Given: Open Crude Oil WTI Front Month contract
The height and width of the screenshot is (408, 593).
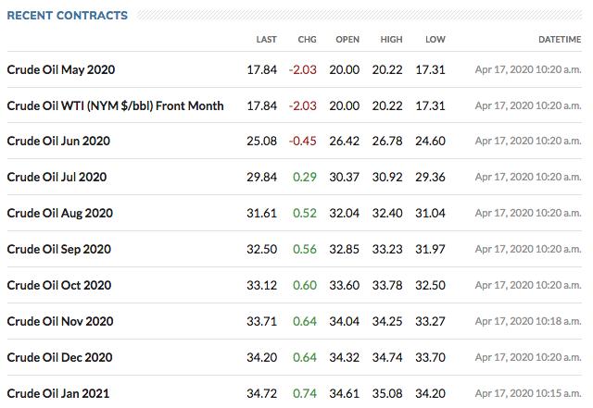Looking at the screenshot, I should click(x=115, y=105).
